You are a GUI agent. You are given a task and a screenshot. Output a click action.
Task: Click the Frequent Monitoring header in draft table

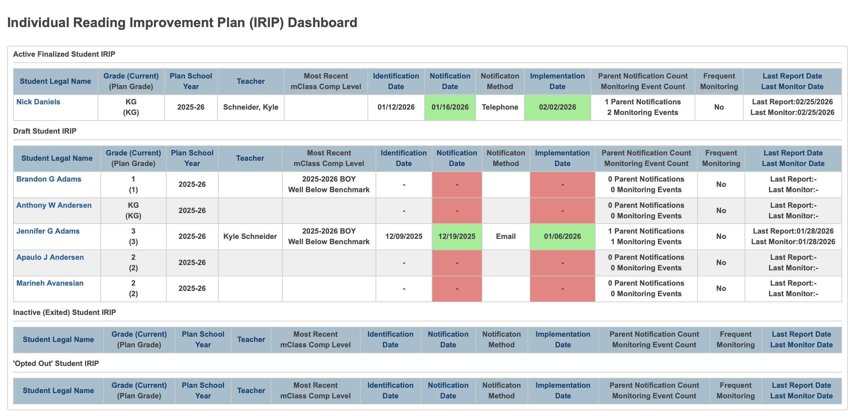click(721, 158)
